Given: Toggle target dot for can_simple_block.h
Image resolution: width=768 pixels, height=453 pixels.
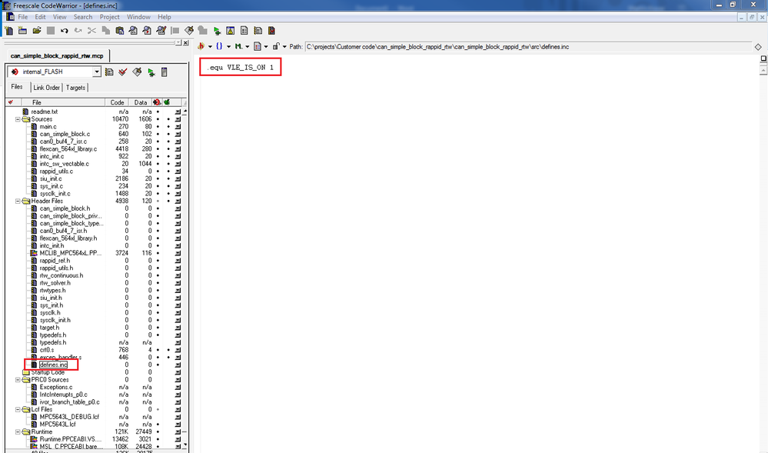Looking at the screenshot, I should tap(158, 208).
